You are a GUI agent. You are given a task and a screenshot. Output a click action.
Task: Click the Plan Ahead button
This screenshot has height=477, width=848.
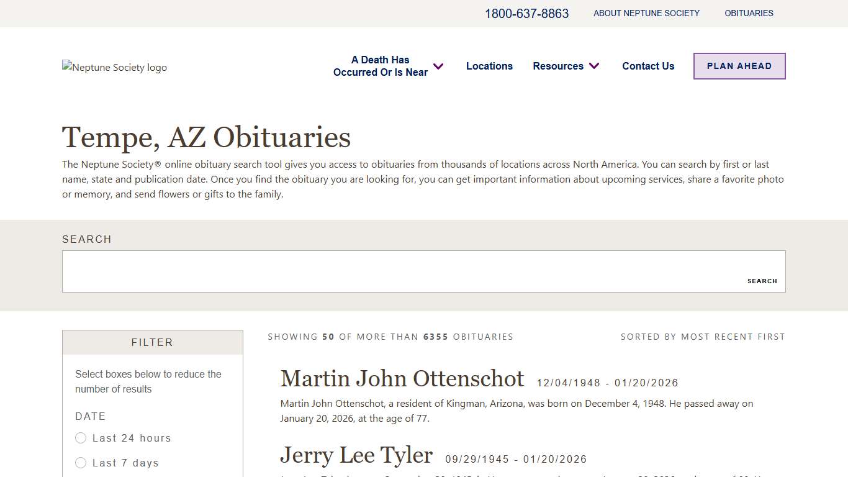coord(739,66)
